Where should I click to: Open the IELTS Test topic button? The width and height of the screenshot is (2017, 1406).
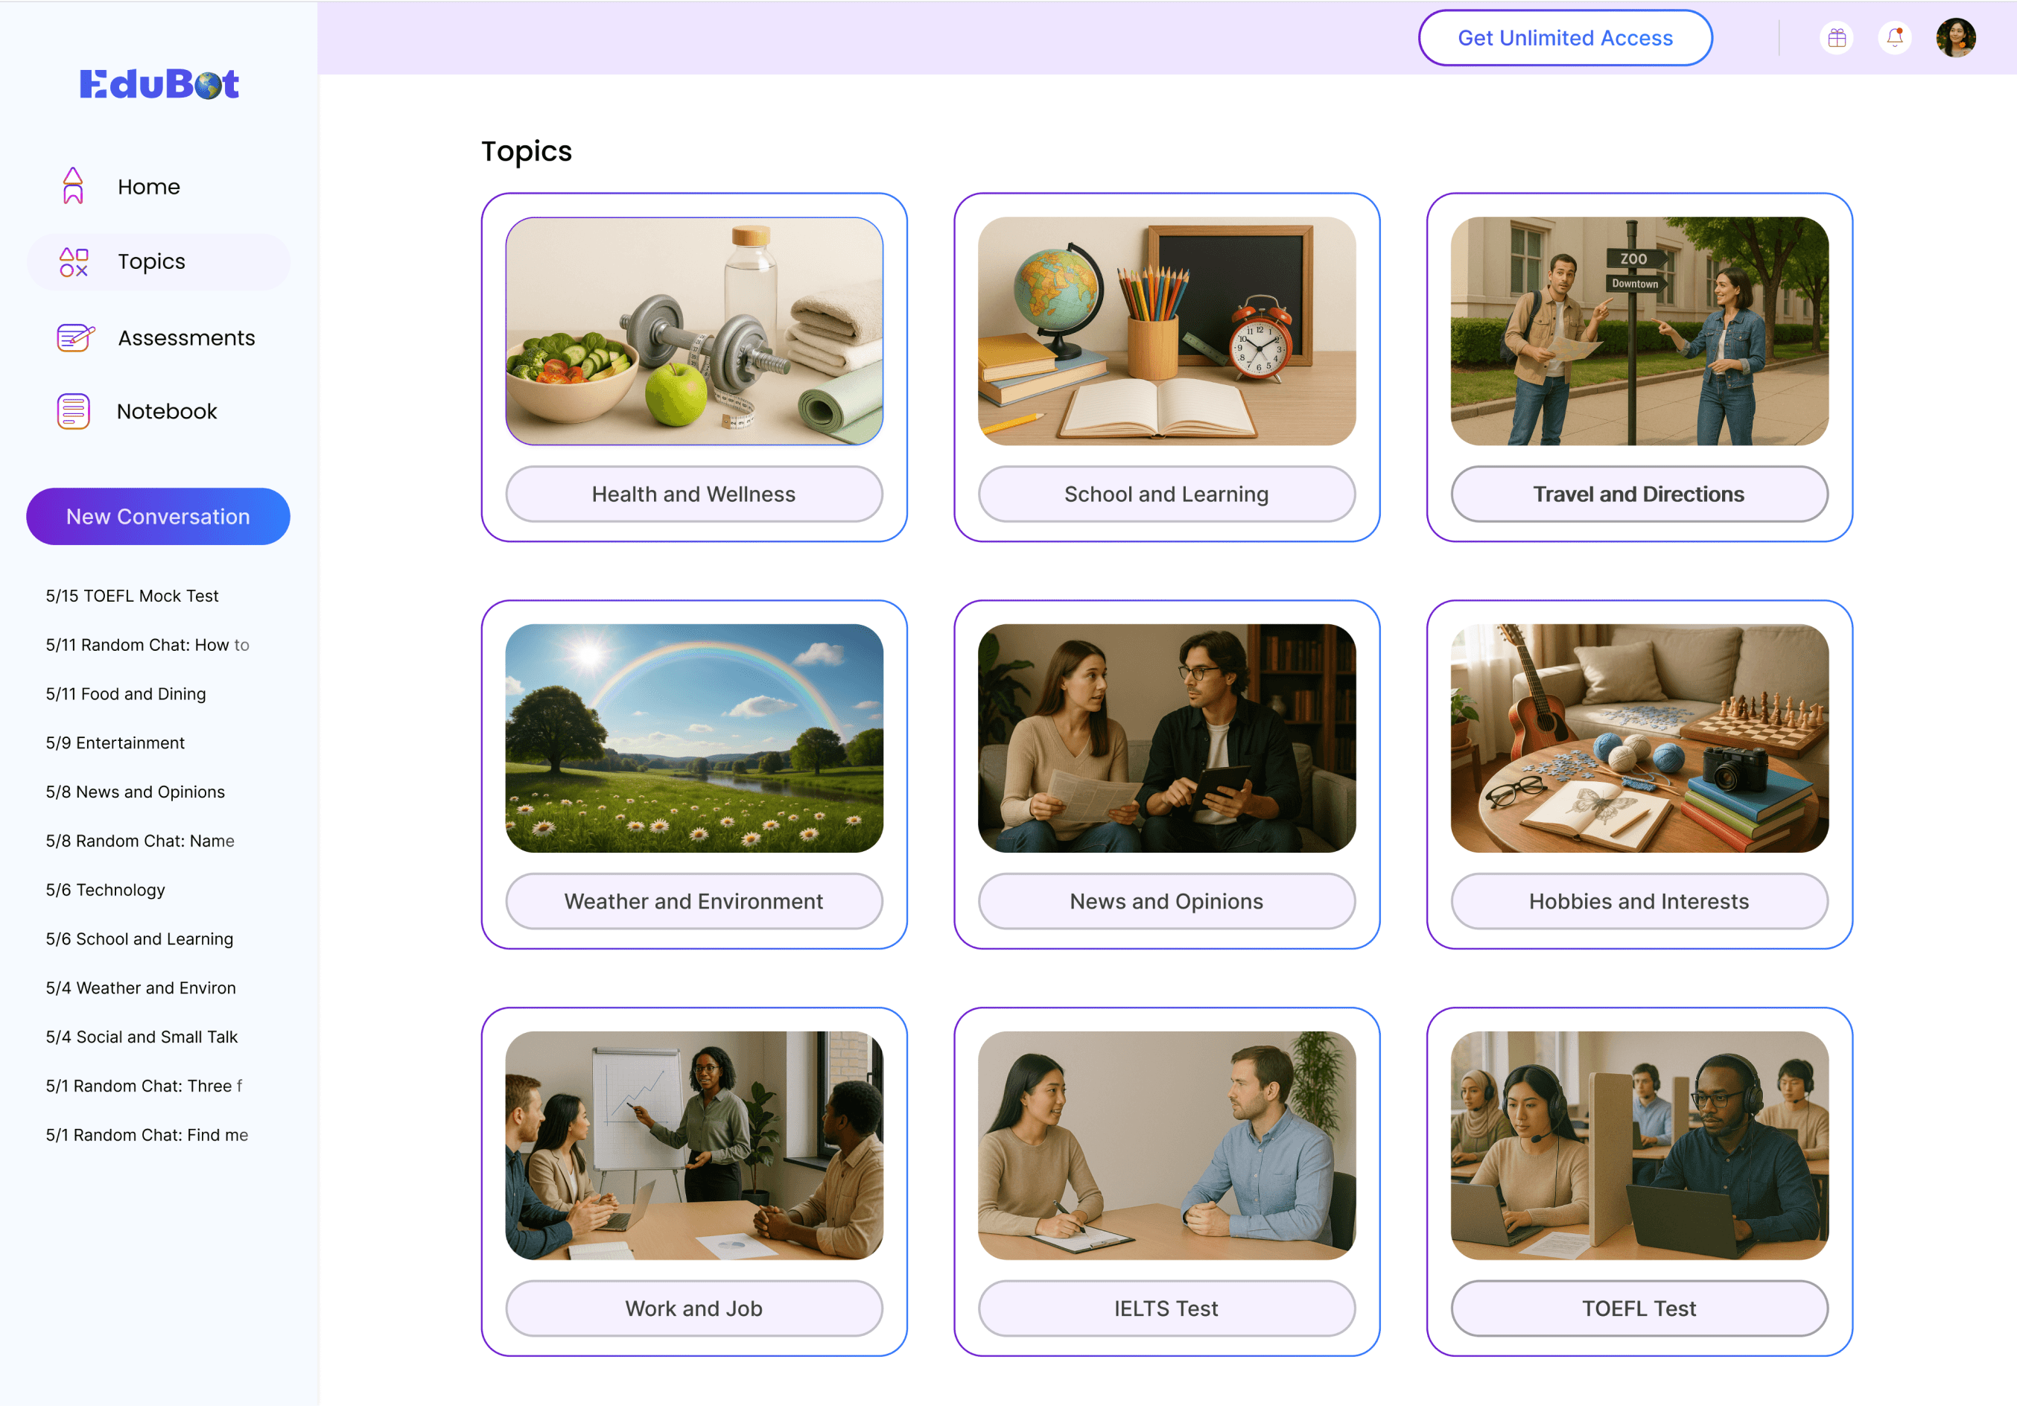point(1166,1308)
